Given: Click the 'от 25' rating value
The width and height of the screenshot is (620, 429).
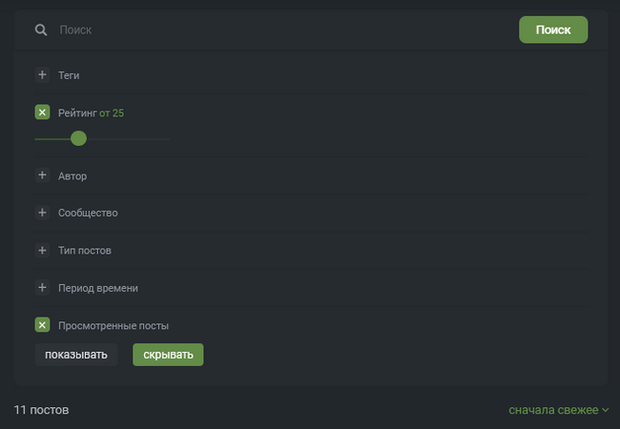Looking at the screenshot, I should point(112,112).
